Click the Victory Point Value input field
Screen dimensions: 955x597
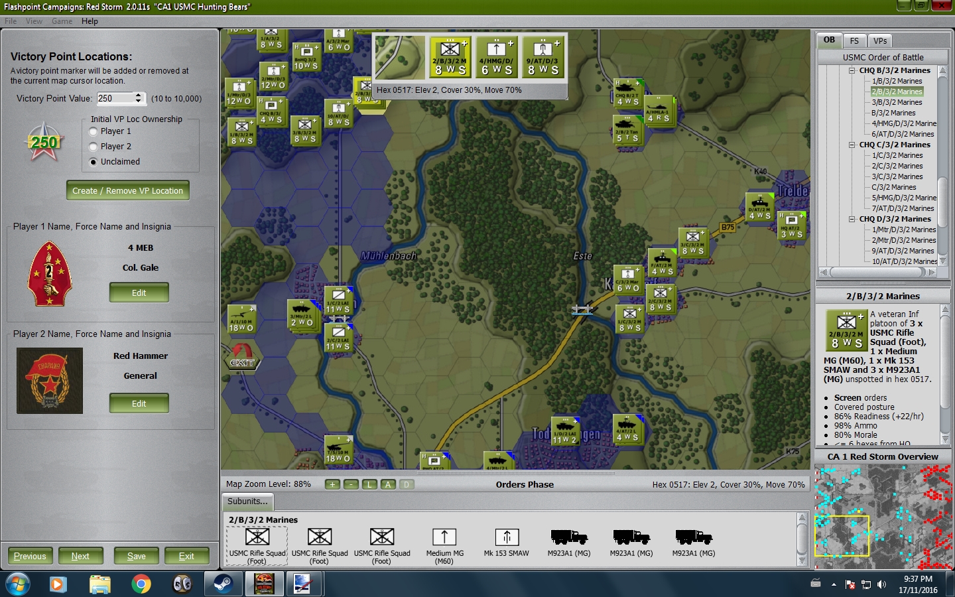115,98
